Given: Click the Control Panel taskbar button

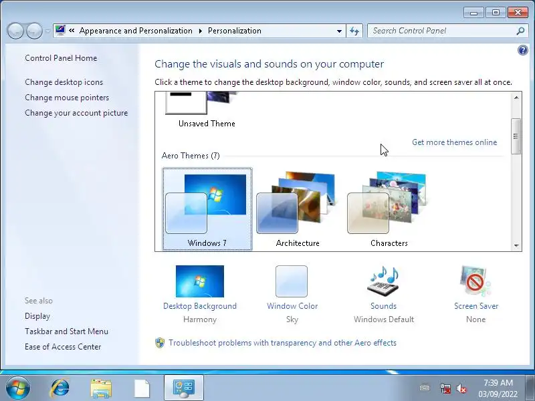Looking at the screenshot, I should point(183,388).
